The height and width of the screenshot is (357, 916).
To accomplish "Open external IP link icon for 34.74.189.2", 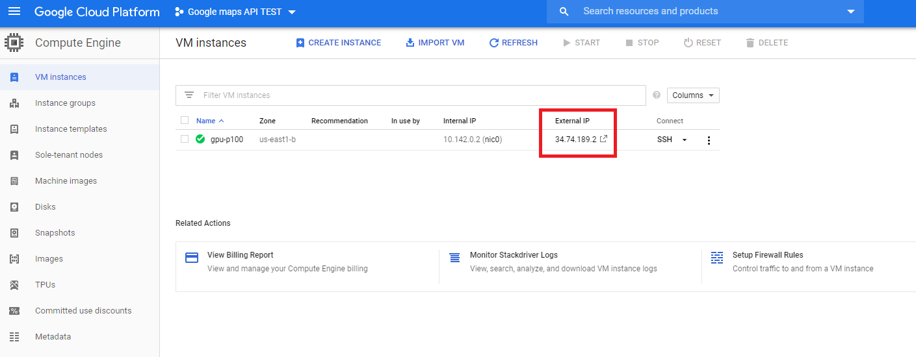I will tap(603, 139).
